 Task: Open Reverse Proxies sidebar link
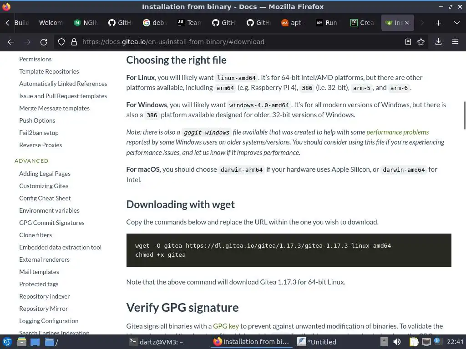click(41, 145)
